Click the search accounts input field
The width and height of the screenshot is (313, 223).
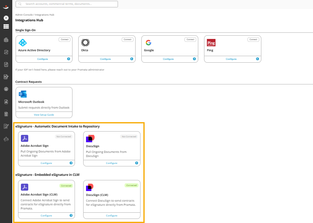point(67,4)
